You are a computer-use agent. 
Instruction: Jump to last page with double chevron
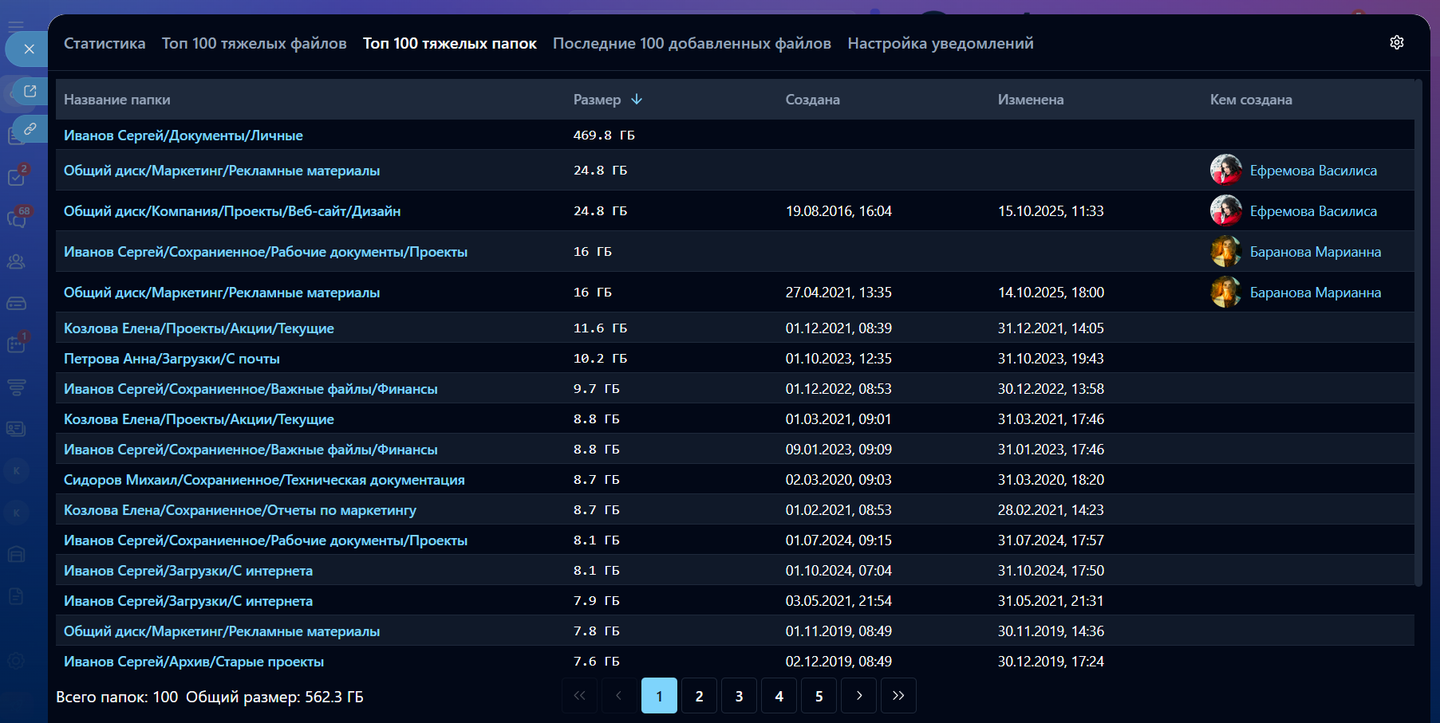coord(898,696)
